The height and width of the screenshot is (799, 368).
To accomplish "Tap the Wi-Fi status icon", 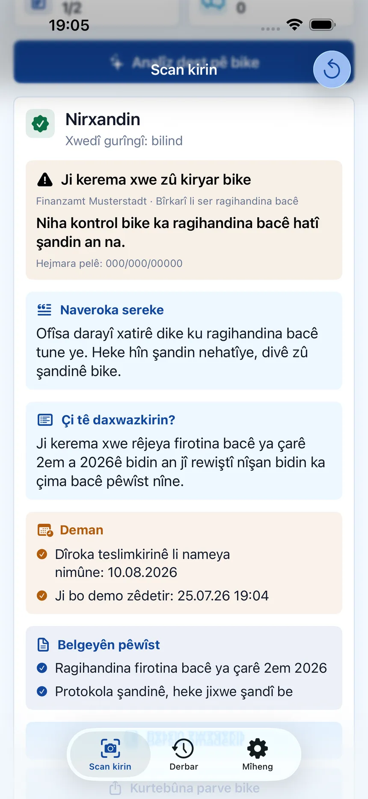I will (294, 25).
